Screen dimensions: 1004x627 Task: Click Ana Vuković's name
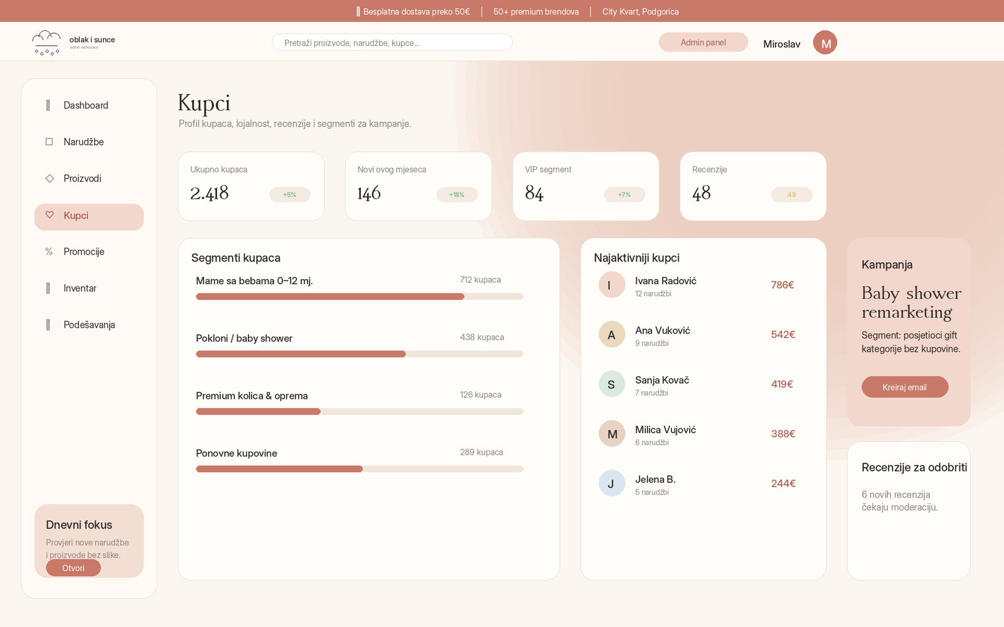[663, 330]
